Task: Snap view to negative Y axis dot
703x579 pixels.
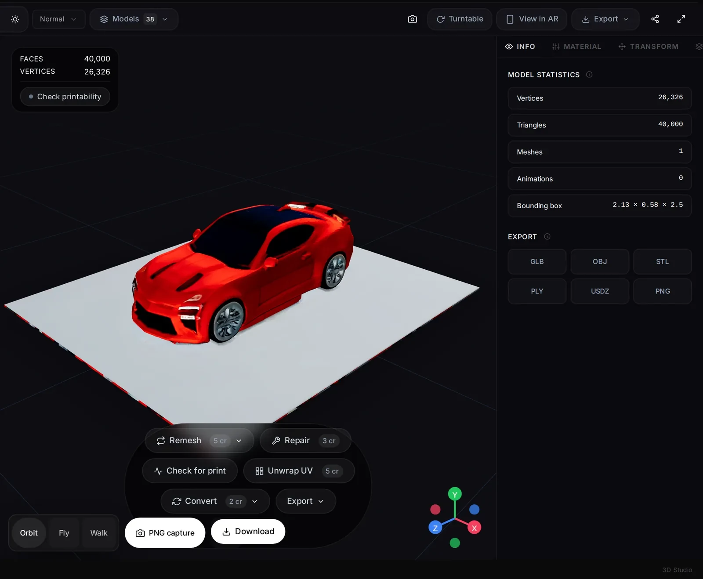Action: (x=455, y=543)
